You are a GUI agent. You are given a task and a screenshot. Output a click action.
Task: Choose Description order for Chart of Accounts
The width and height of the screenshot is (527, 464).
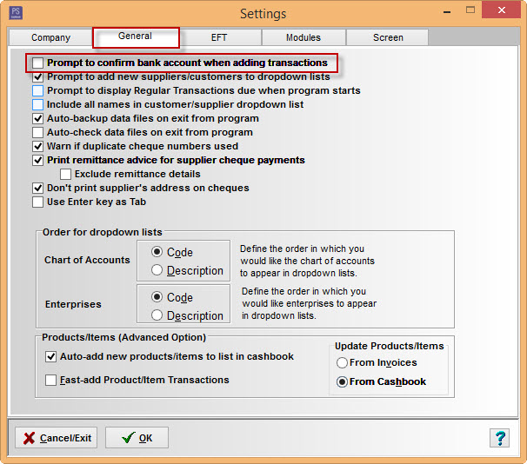tap(157, 270)
